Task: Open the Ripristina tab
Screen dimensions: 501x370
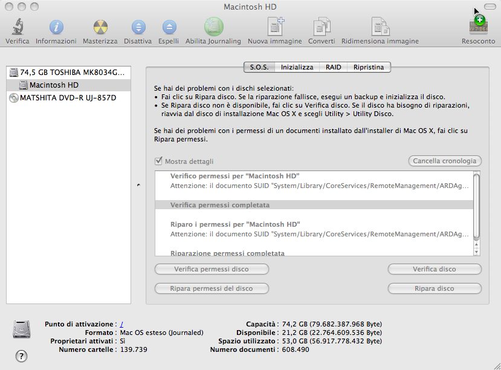Action: pos(369,67)
